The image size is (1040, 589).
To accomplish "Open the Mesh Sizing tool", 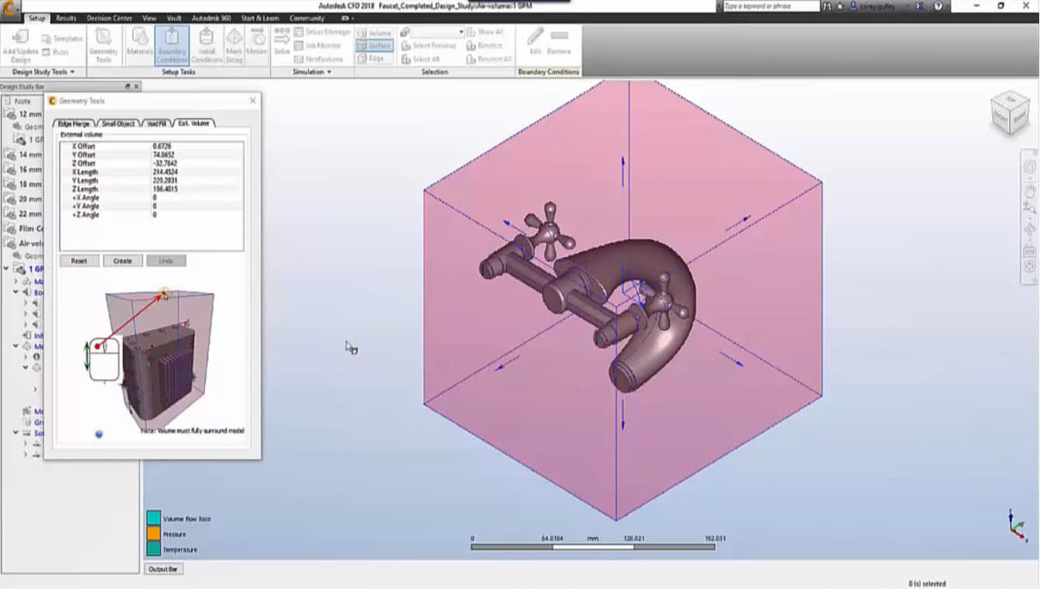I will (234, 43).
